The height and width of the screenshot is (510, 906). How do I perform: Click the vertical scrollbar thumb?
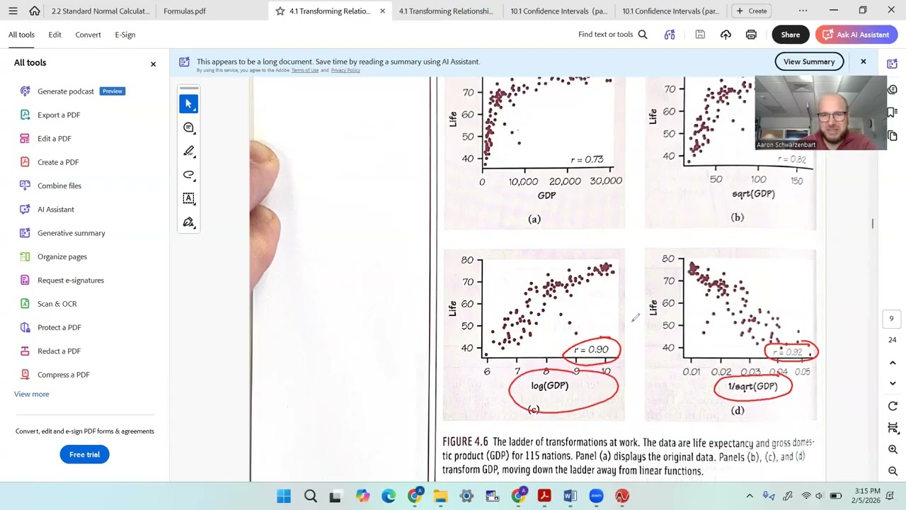tap(873, 224)
